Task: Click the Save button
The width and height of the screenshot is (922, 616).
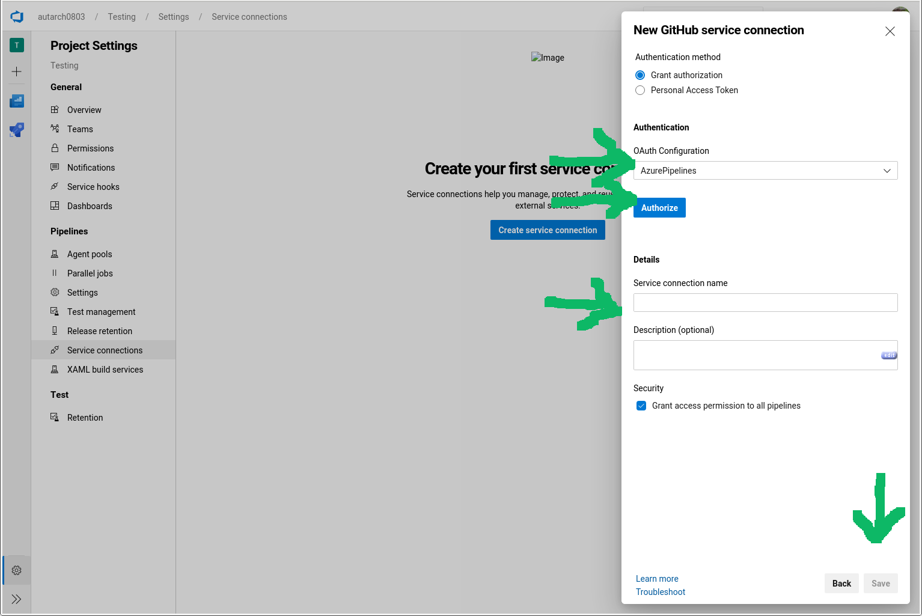Action: click(x=881, y=584)
